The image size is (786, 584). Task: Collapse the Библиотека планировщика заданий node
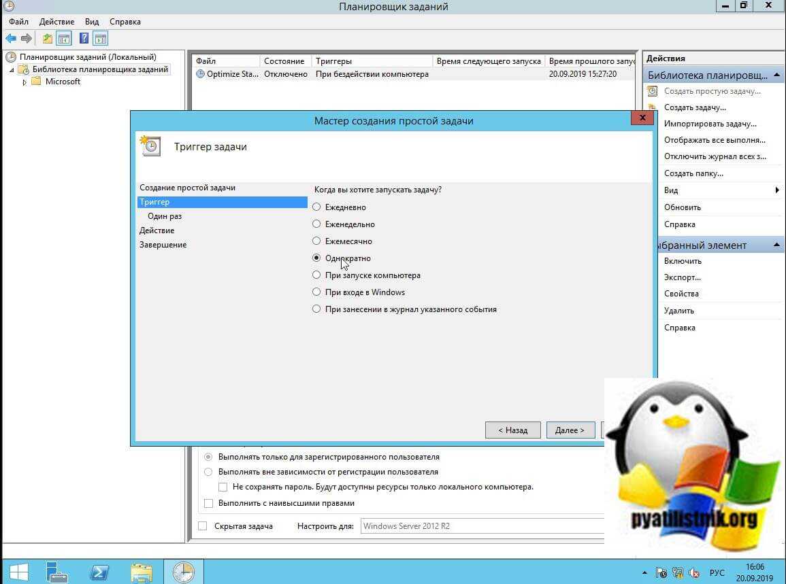12,70
